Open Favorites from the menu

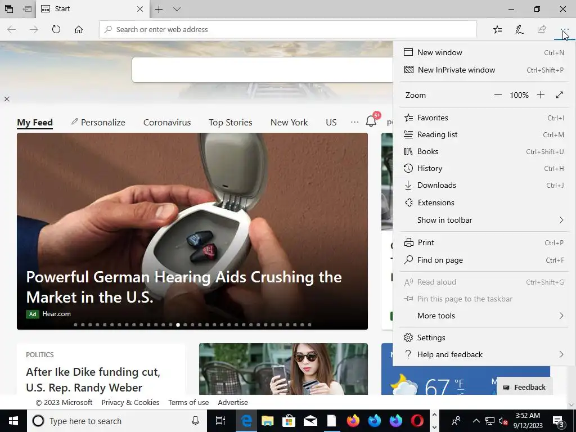click(x=484, y=118)
